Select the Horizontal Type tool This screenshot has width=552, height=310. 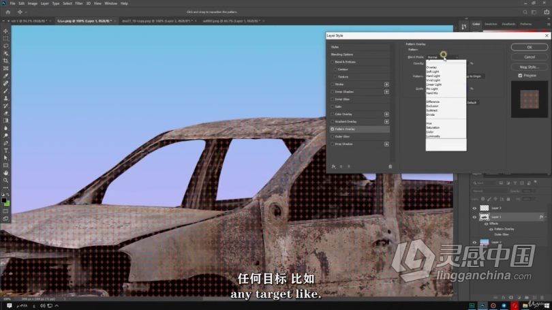pyautogui.click(x=5, y=151)
